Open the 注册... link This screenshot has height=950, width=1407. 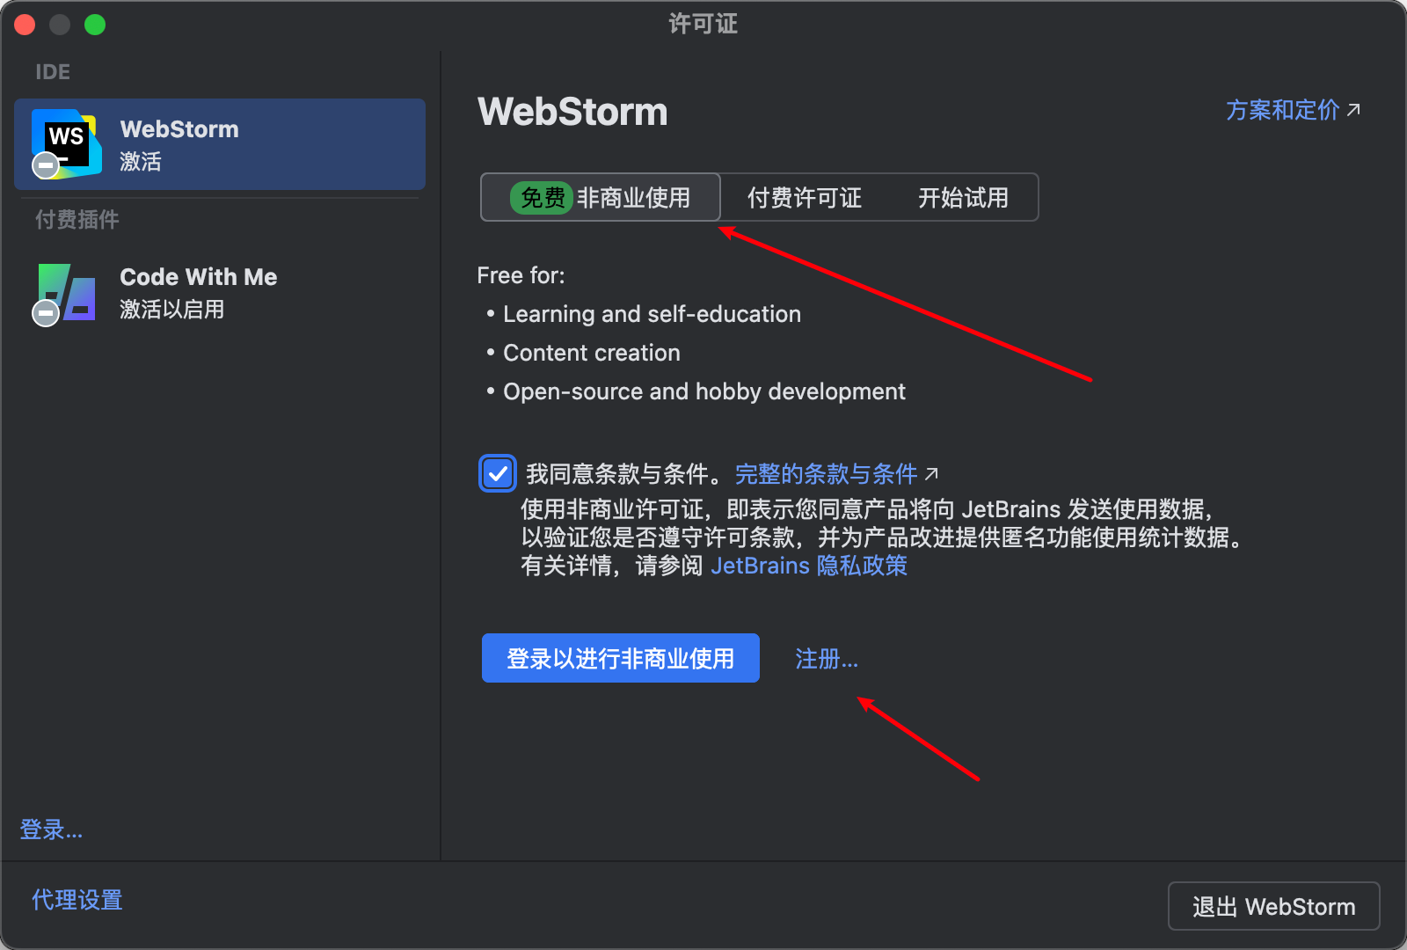click(x=825, y=658)
